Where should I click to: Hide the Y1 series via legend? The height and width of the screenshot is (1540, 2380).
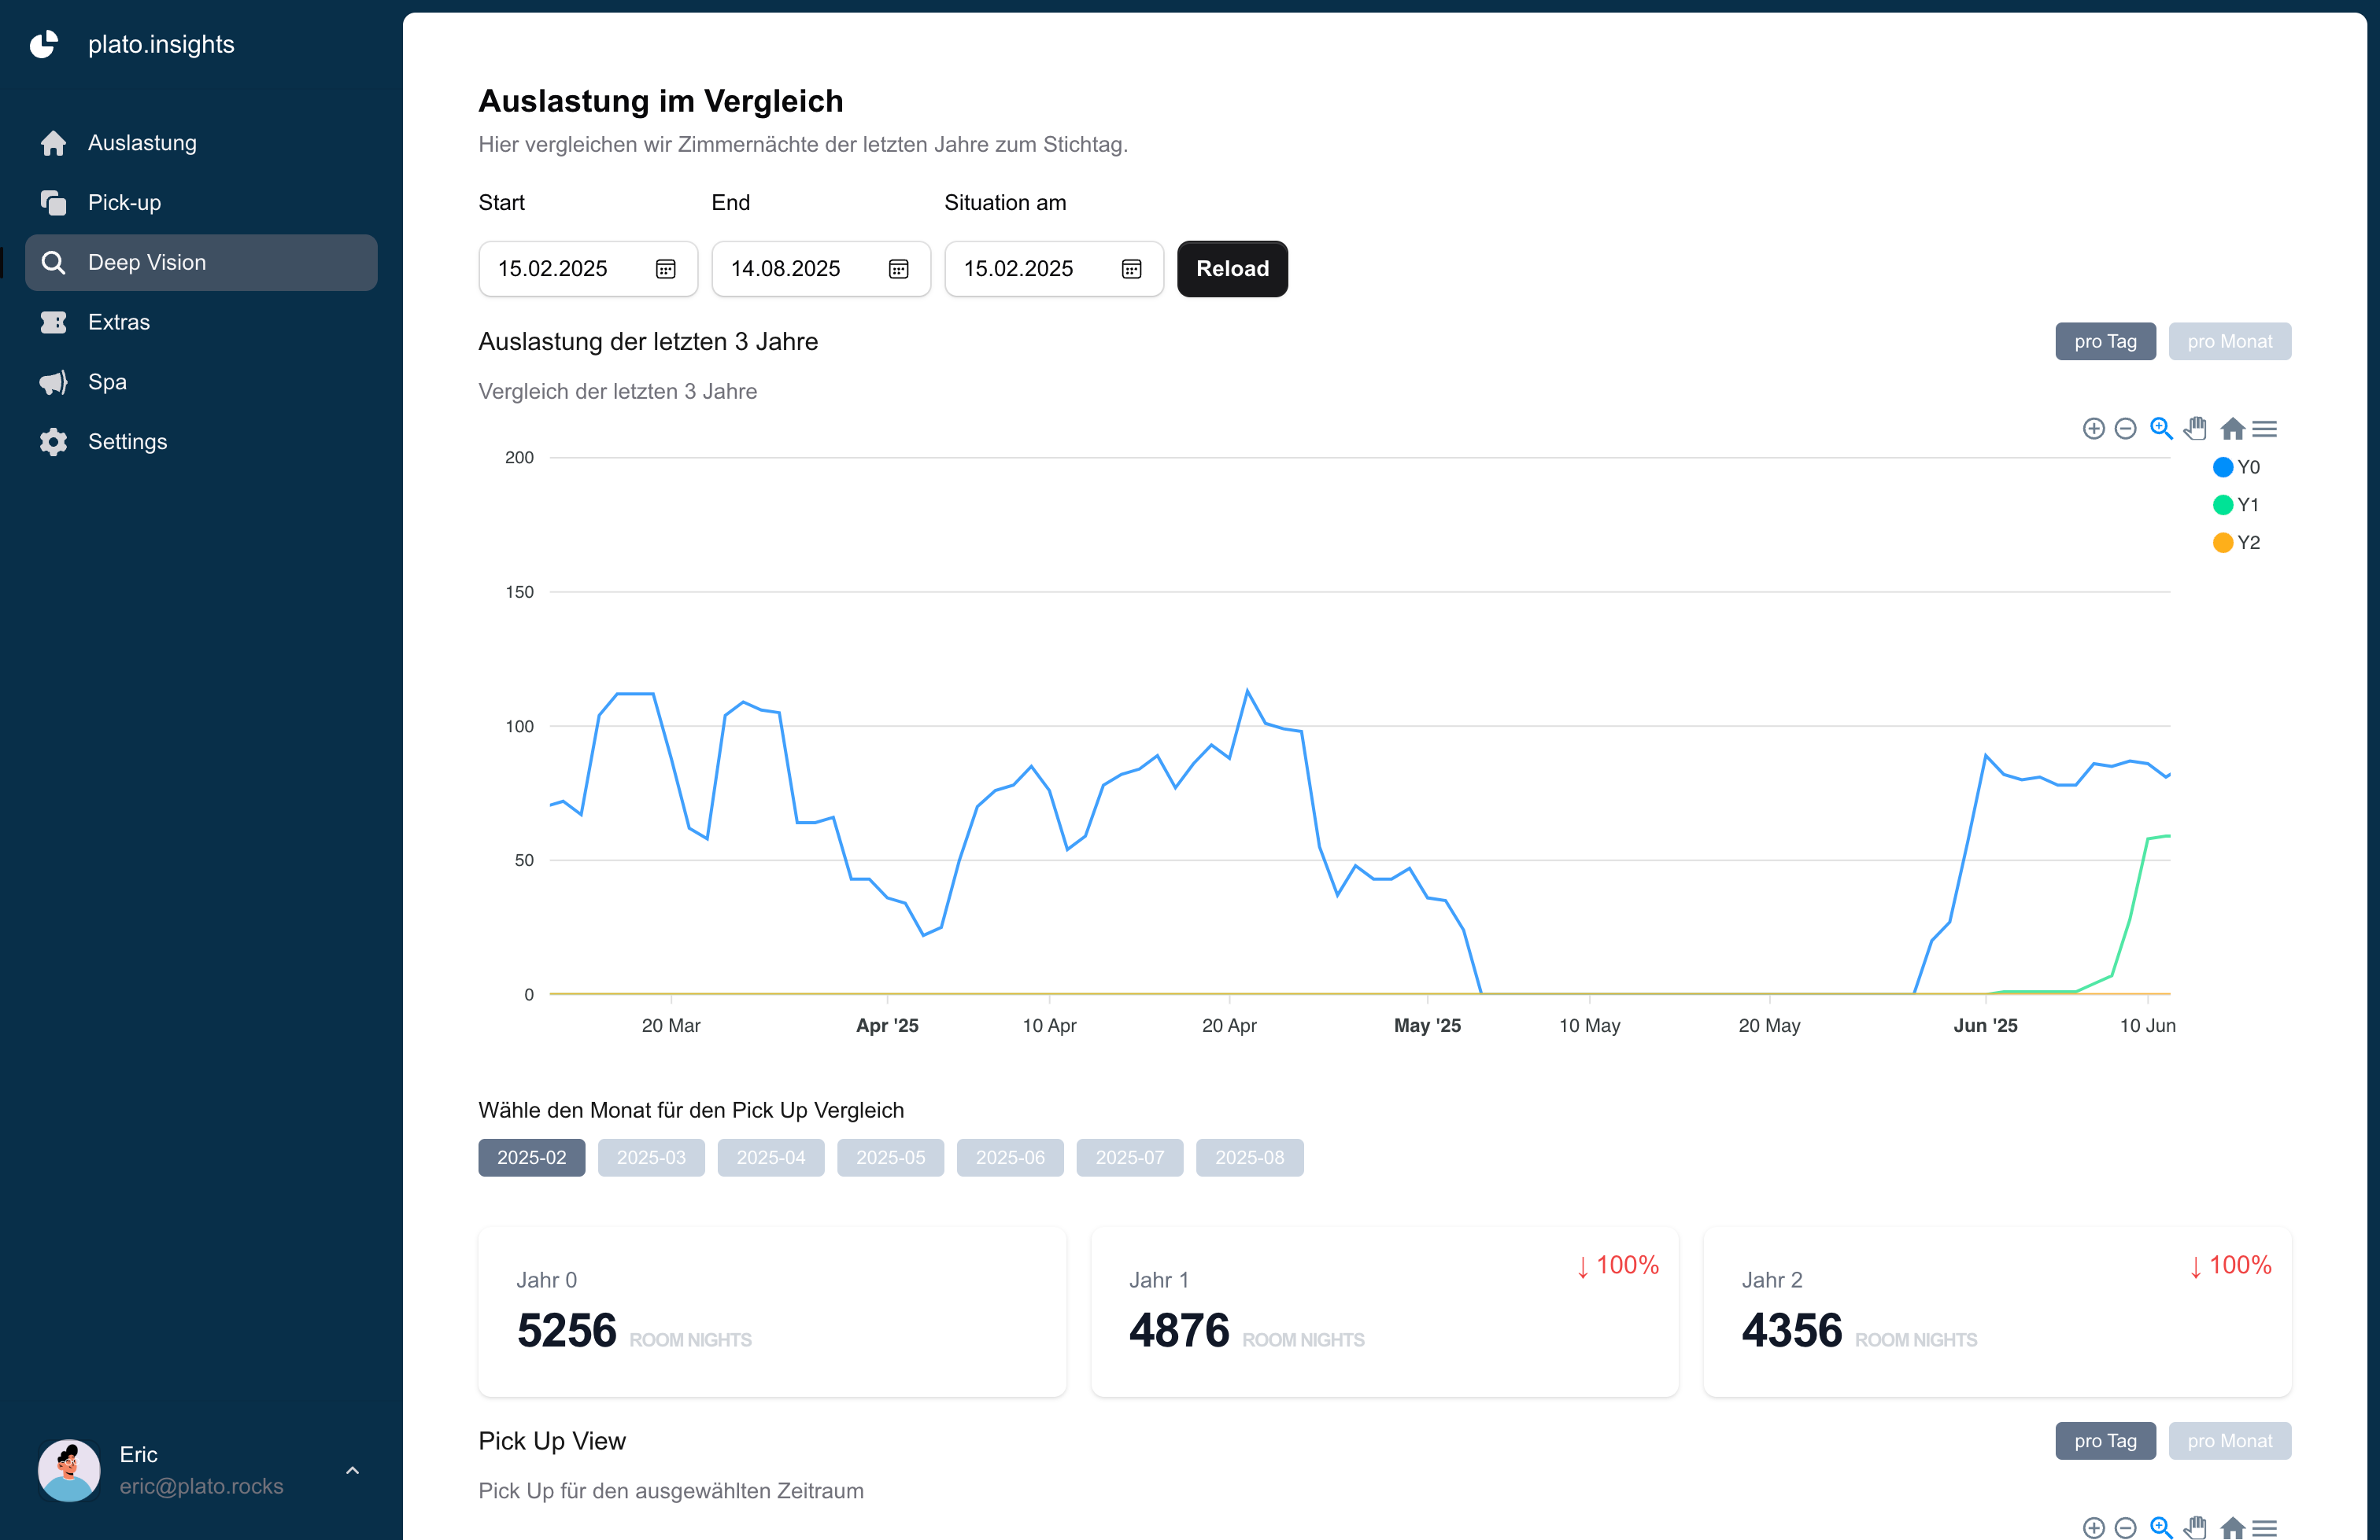coord(2239,505)
